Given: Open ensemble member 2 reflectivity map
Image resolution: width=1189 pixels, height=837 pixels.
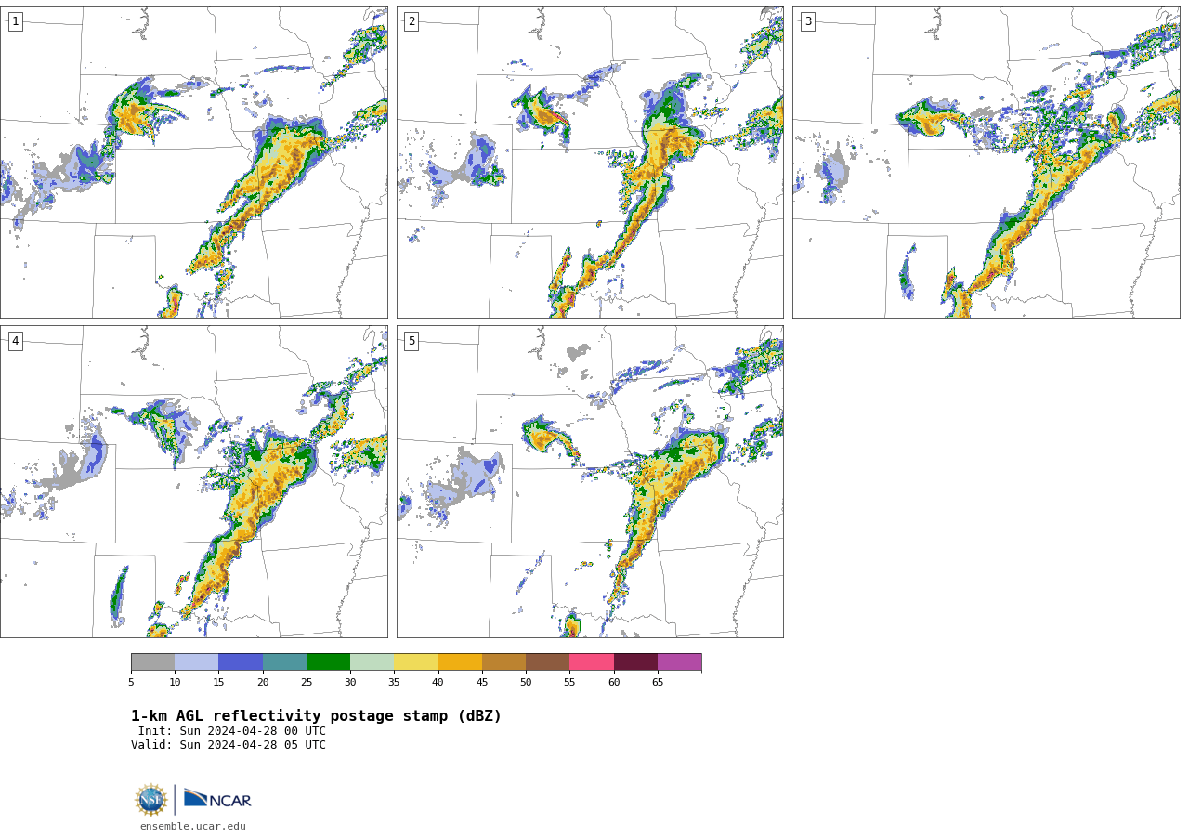Looking at the screenshot, I should 590,163.
